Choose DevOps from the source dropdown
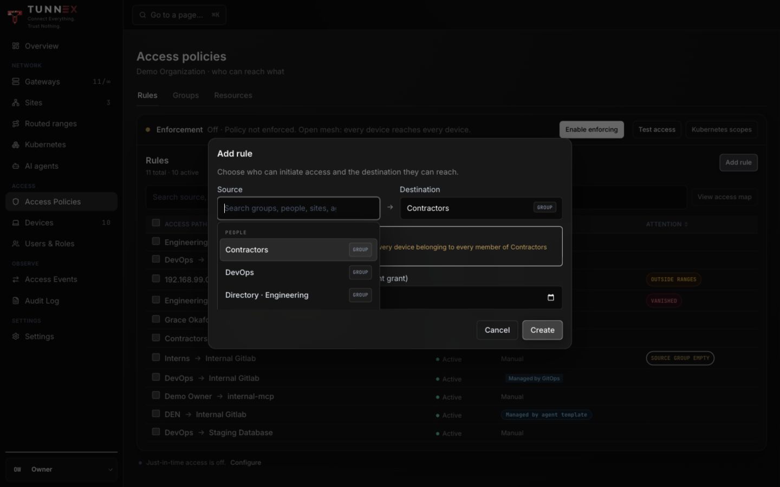 298,273
